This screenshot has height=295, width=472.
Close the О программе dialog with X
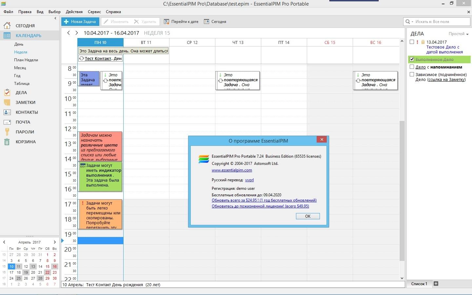322,139
